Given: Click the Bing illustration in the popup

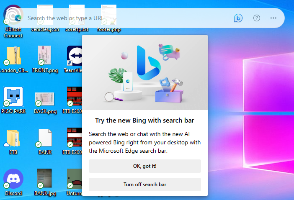Looking at the screenshot, I should pos(145,72).
